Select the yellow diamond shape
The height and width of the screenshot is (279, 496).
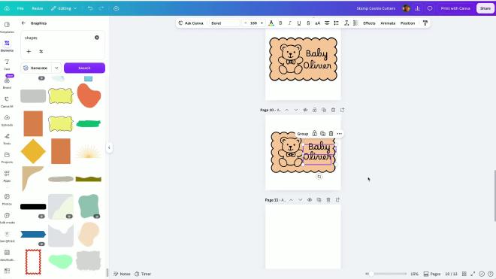[33, 151]
